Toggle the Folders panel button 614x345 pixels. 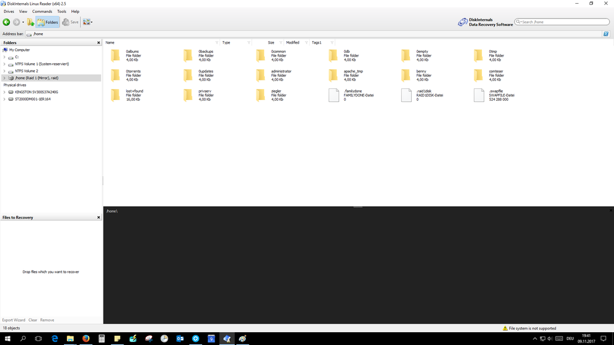(x=48, y=22)
